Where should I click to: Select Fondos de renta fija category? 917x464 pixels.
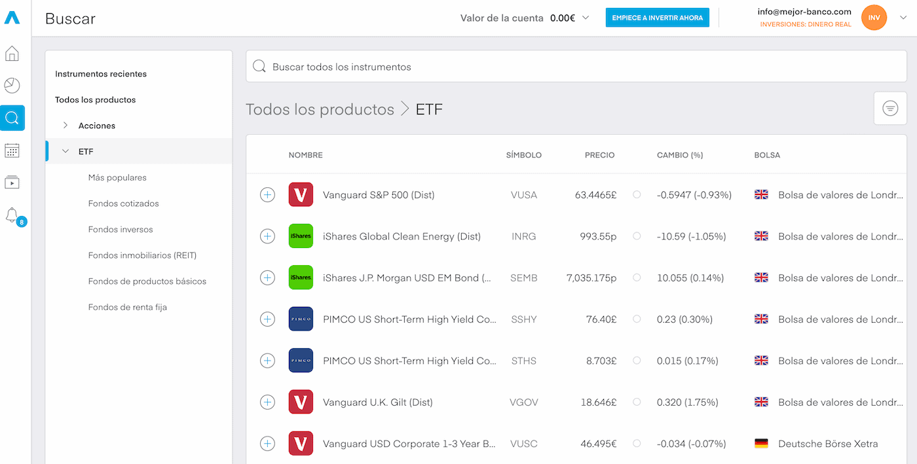tap(128, 307)
